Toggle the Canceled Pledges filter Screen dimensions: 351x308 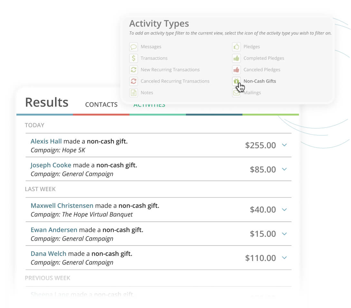tap(237, 70)
